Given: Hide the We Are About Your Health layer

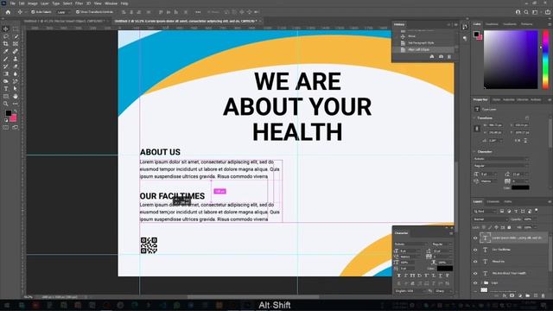Looking at the screenshot, I should coord(475,273).
